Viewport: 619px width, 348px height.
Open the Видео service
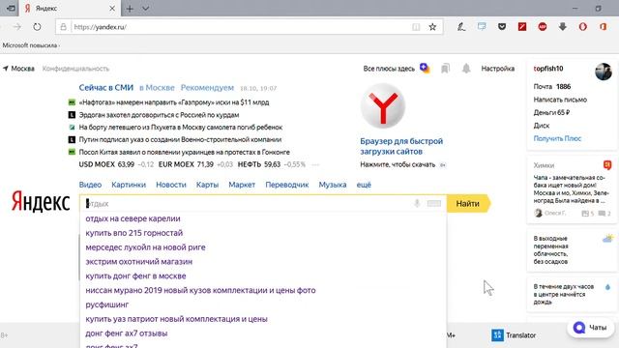pos(90,185)
